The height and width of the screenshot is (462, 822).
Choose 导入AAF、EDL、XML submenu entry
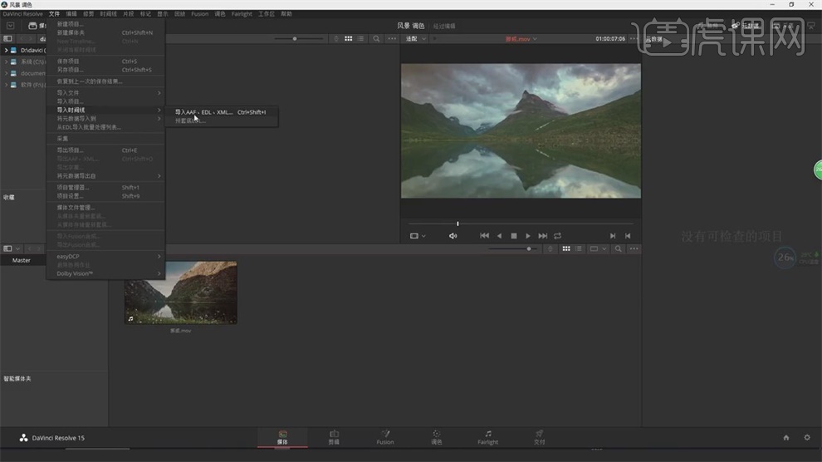click(204, 111)
